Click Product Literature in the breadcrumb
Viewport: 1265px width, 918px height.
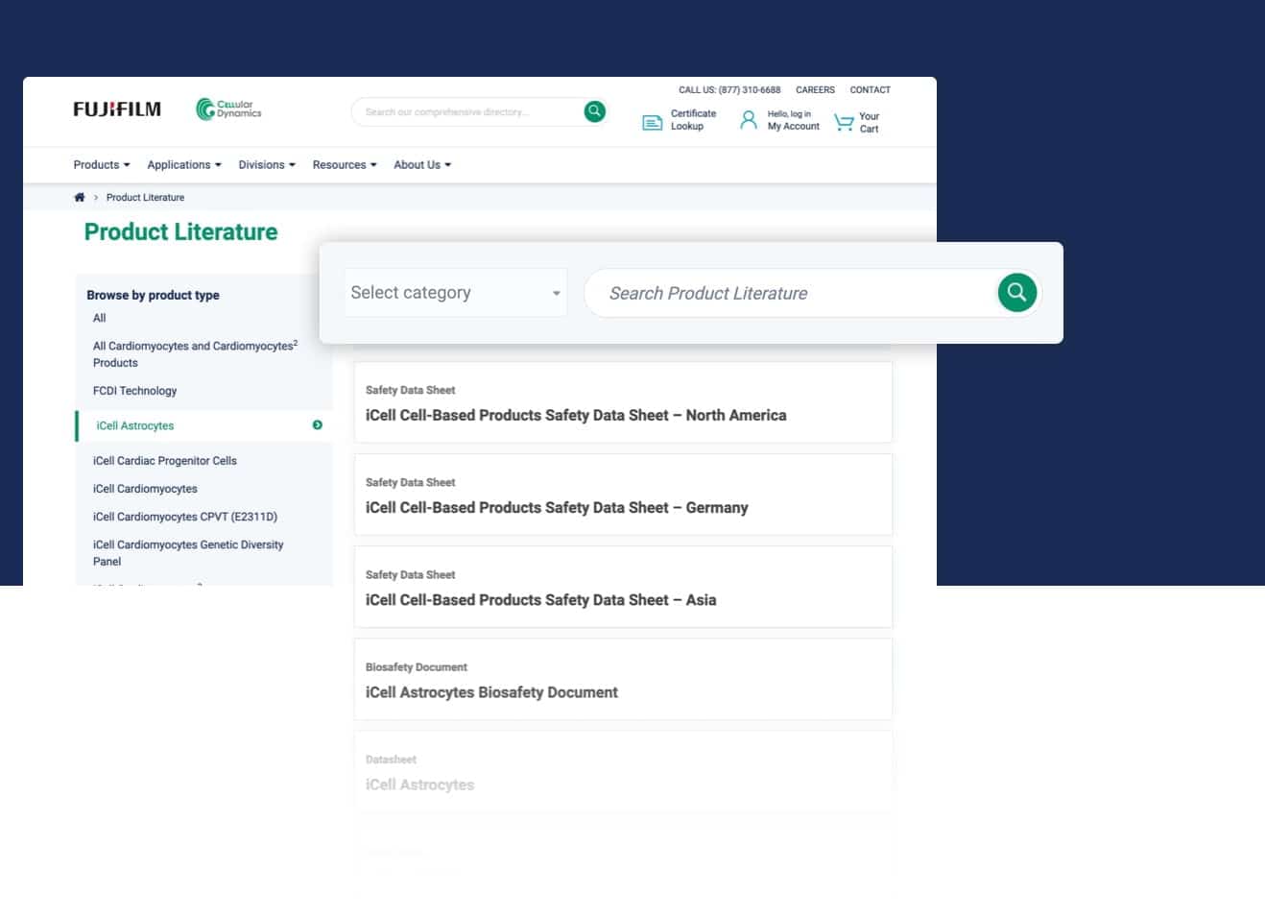145,198
